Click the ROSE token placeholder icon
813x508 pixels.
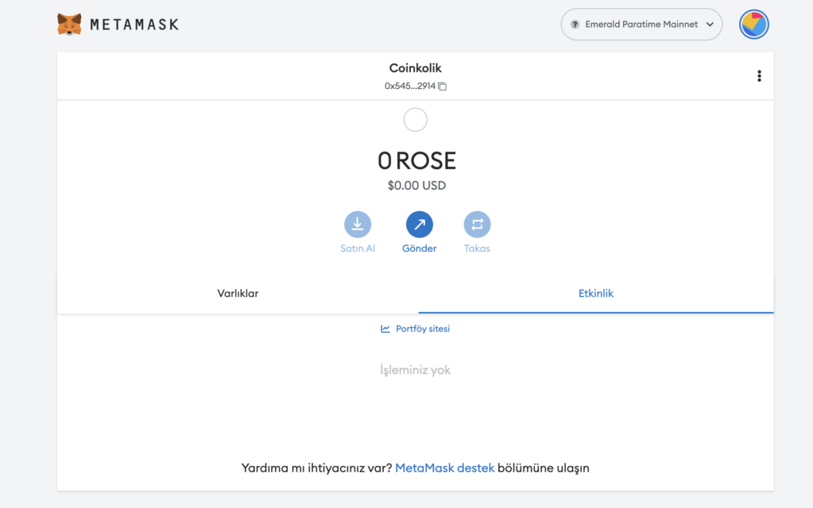pos(416,120)
